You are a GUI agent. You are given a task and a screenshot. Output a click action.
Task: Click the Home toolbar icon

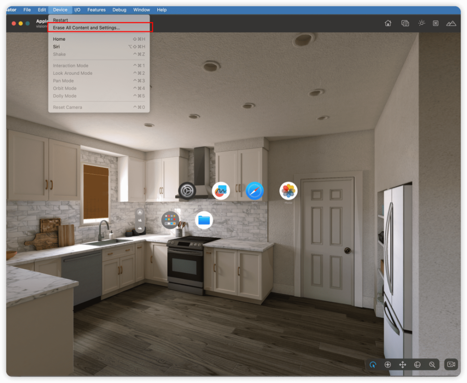(x=388, y=23)
